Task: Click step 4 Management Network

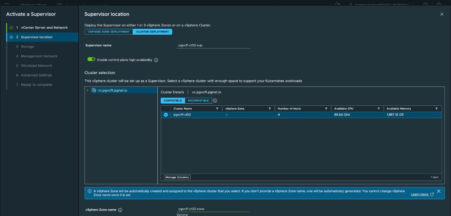Action: 39,56
